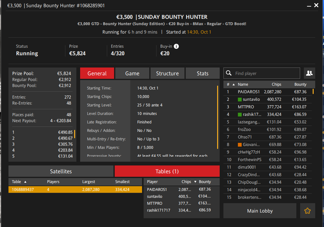Viewport: 324px width, 227px height.
Task: Select rashik171717 in table players list
Action: (181, 210)
